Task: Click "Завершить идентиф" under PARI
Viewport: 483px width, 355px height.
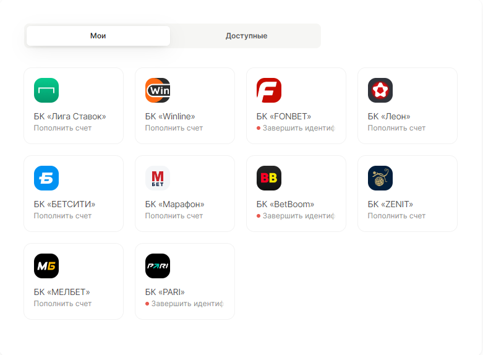Action: pyautogui.click(x=187, y=304)
